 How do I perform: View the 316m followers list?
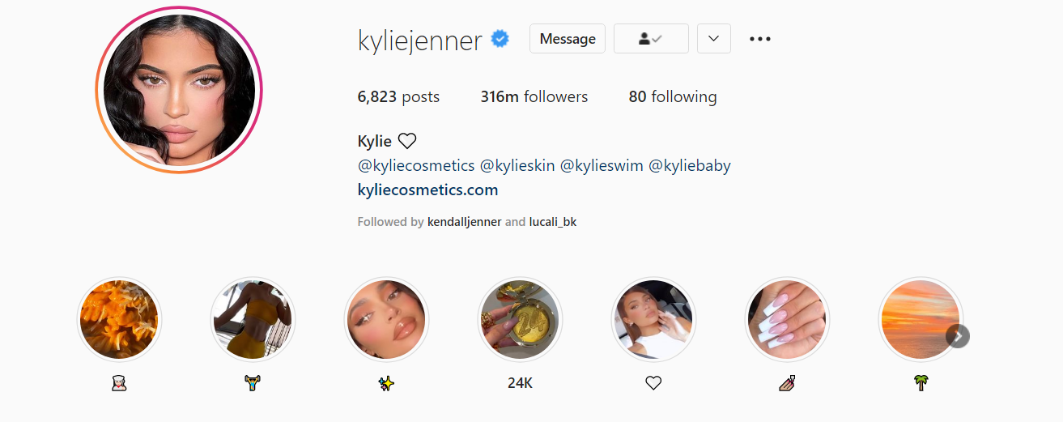pyautogui.click(x=534, y=97)
